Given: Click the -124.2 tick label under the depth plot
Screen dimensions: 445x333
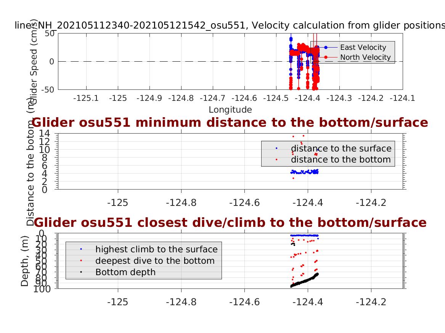Looking at the screenshot, I should 371,302.
